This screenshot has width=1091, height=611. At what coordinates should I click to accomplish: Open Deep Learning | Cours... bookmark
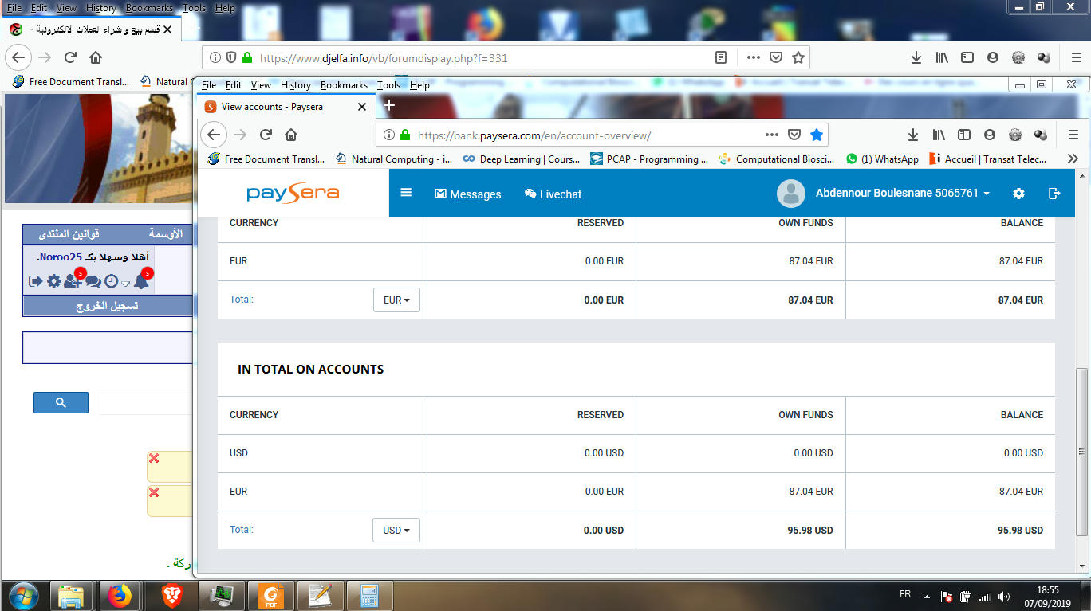[x=522, y=159]
